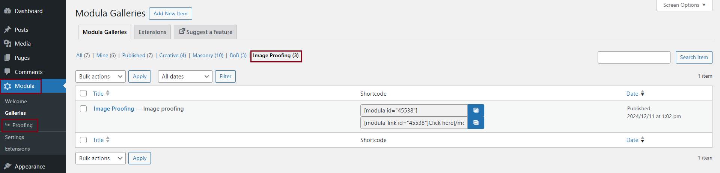The height and width of the screenshot is (173, 720).
Task: Click the Comments bubble icon
Action: 8,72
